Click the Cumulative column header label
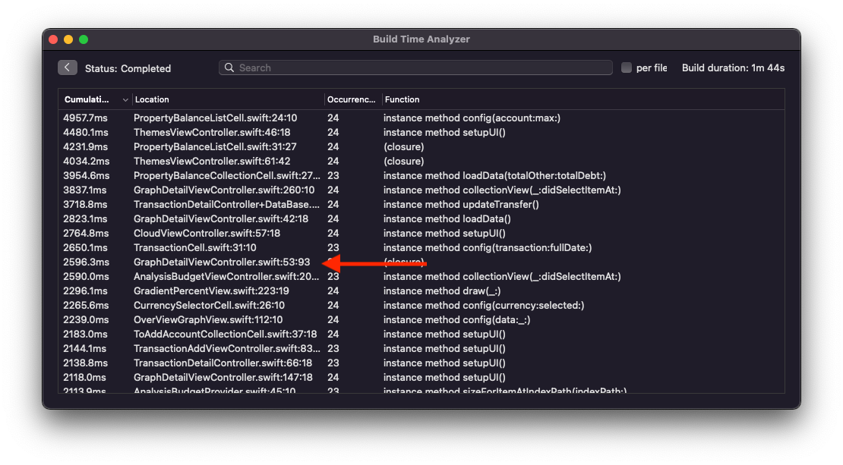 click(x=87, y=99)
